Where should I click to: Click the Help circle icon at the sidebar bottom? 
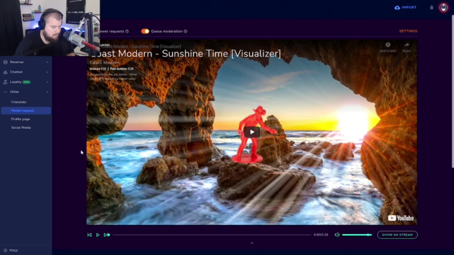tap(5, 250)
